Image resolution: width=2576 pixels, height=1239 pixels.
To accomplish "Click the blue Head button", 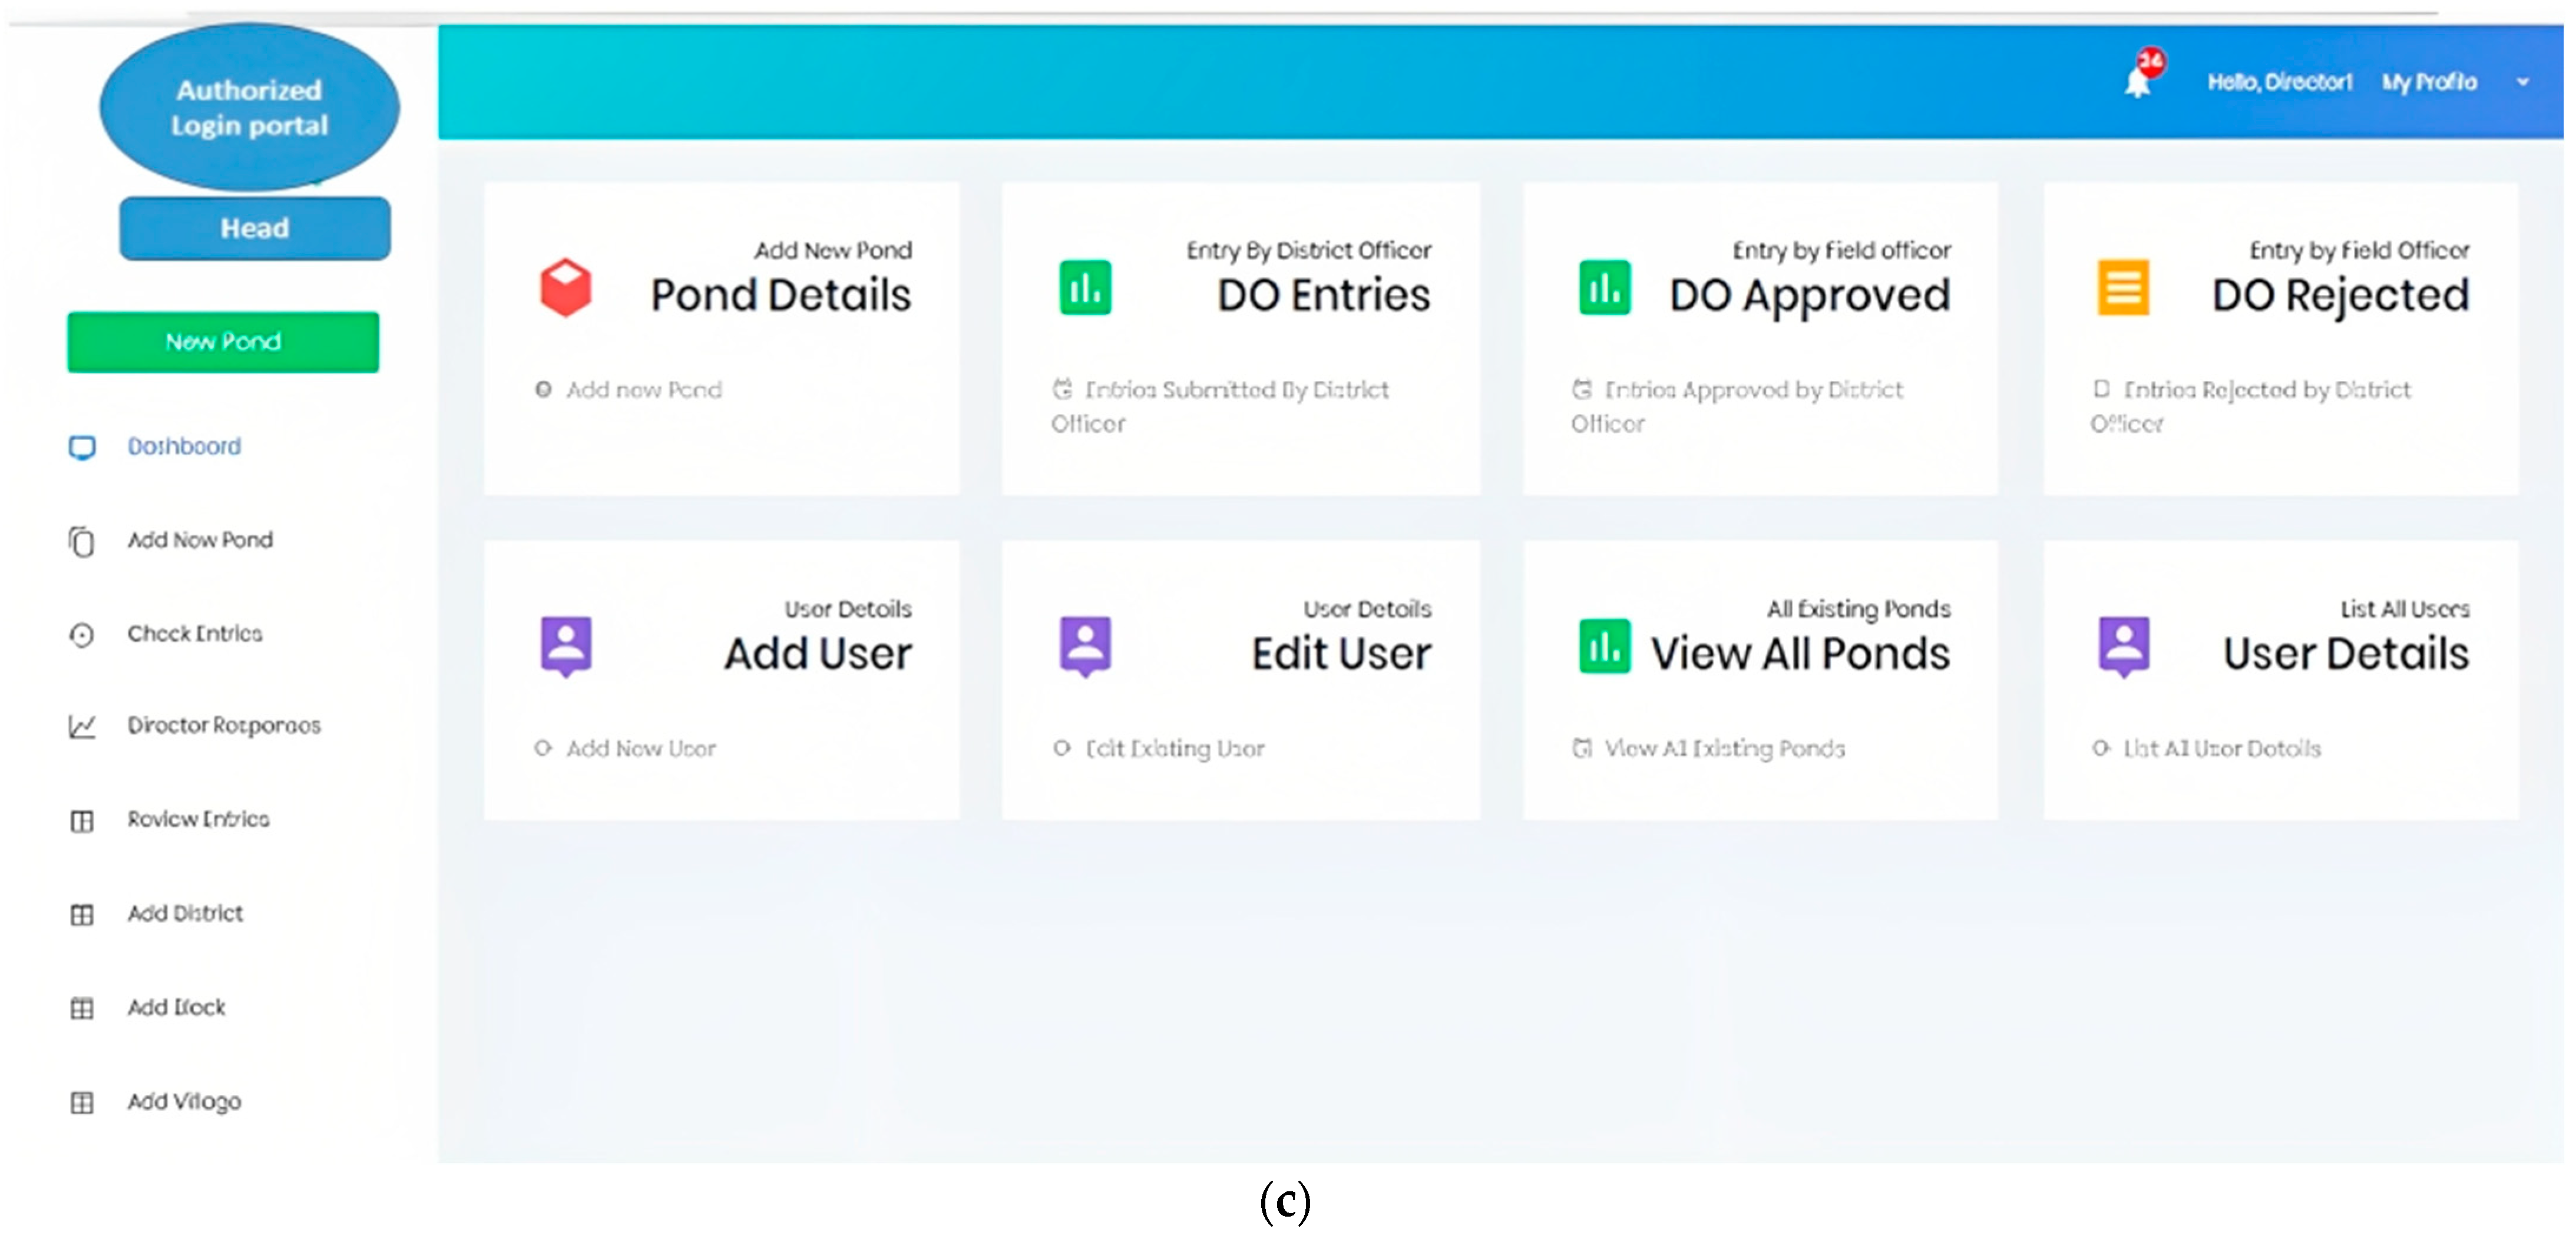I will click(x=255, y=229).
